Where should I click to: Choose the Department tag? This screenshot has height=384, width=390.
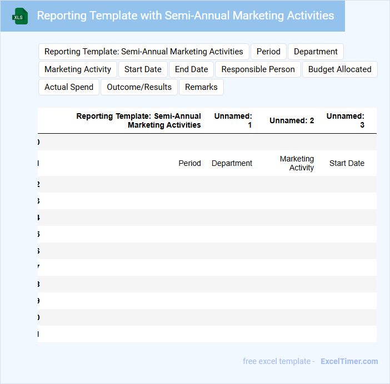pyautogui.click(x=316, y=52)
